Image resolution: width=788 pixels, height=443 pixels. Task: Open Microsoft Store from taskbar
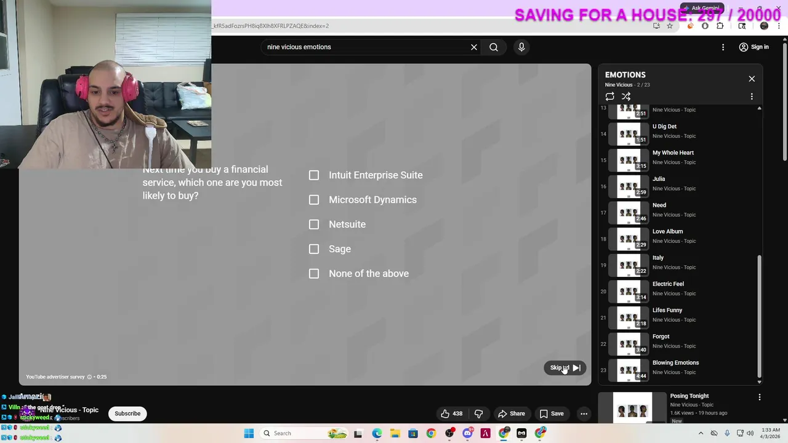(413, 433)
